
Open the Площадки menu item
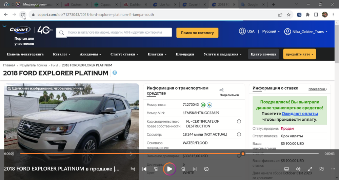pos(185,54)
